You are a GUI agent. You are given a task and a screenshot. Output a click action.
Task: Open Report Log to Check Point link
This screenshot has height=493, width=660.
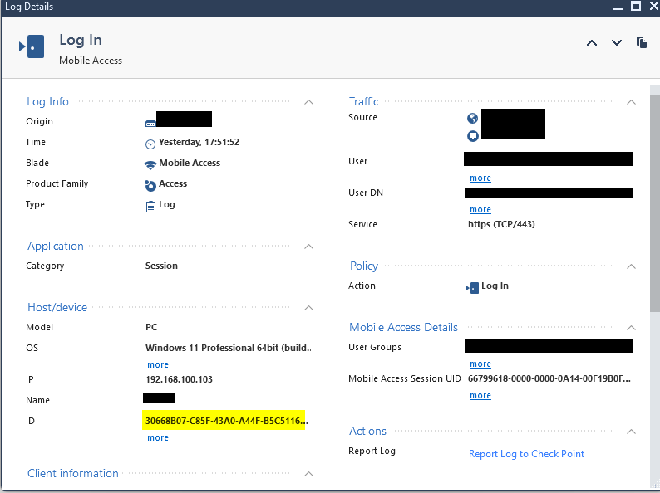click(x=526, y=454)
